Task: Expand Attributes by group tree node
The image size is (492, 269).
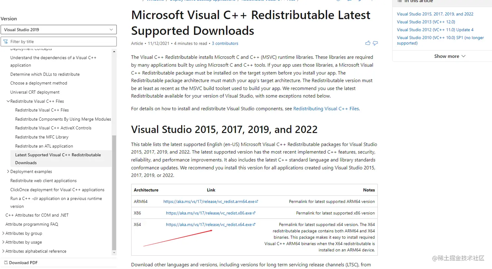Action: 3,233
